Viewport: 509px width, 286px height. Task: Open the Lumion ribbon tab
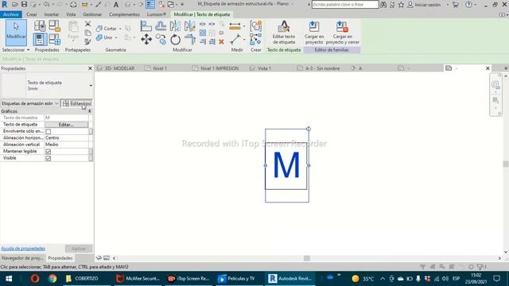[x=156, y=14]
